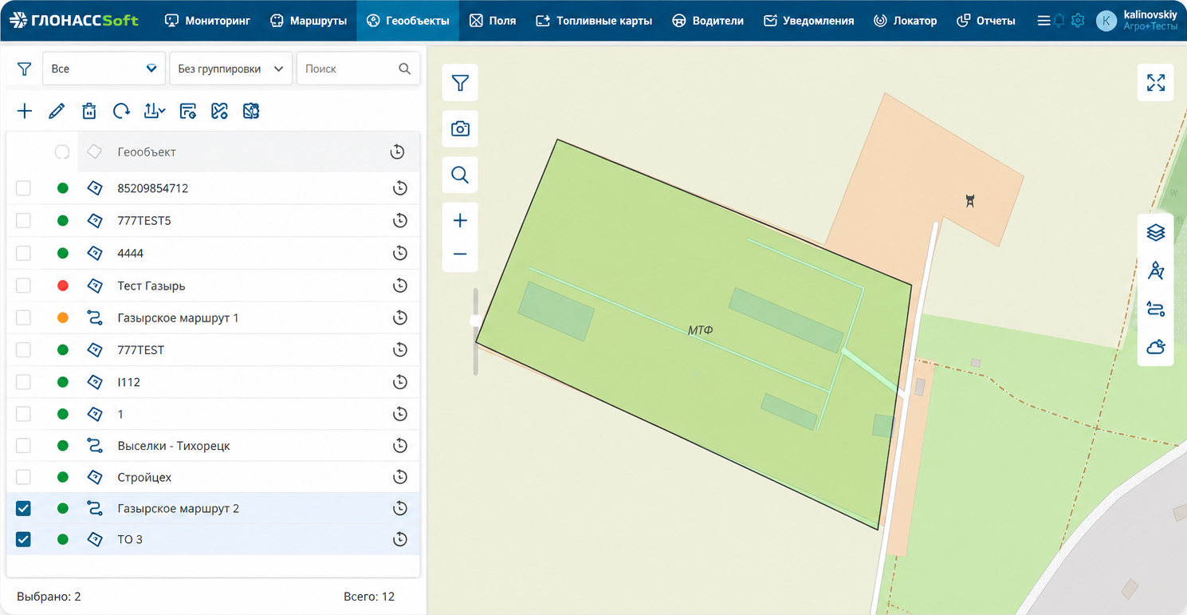Click the pencil edit icon in list toolbar

(57, 111)
